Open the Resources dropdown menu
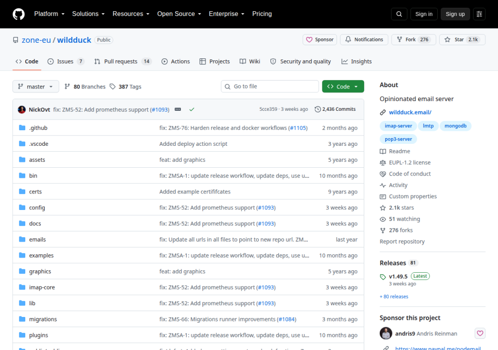This screenshot has width=498, height=350. pyautogui.click(x=131, y=14)
